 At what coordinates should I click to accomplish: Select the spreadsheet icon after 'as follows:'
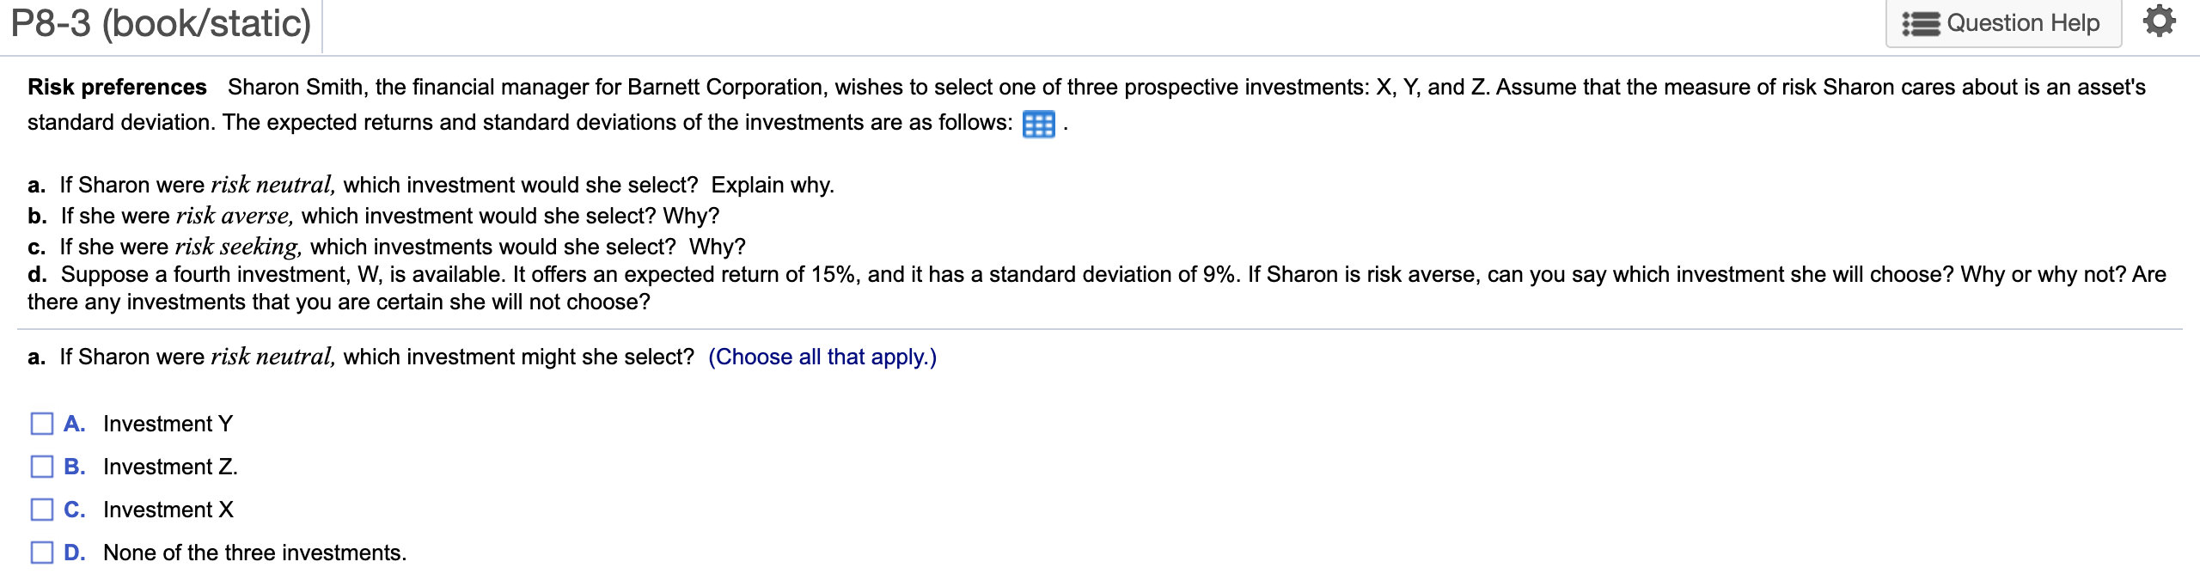pos(1039,125)
